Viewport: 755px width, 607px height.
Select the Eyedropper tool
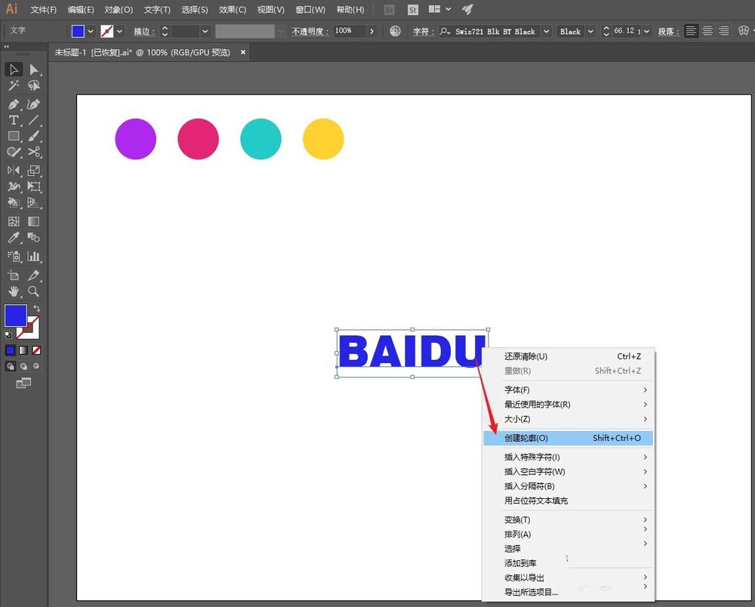point(14,237)
